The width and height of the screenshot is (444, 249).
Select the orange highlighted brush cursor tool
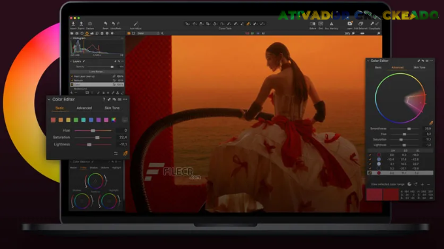(248, 23)
